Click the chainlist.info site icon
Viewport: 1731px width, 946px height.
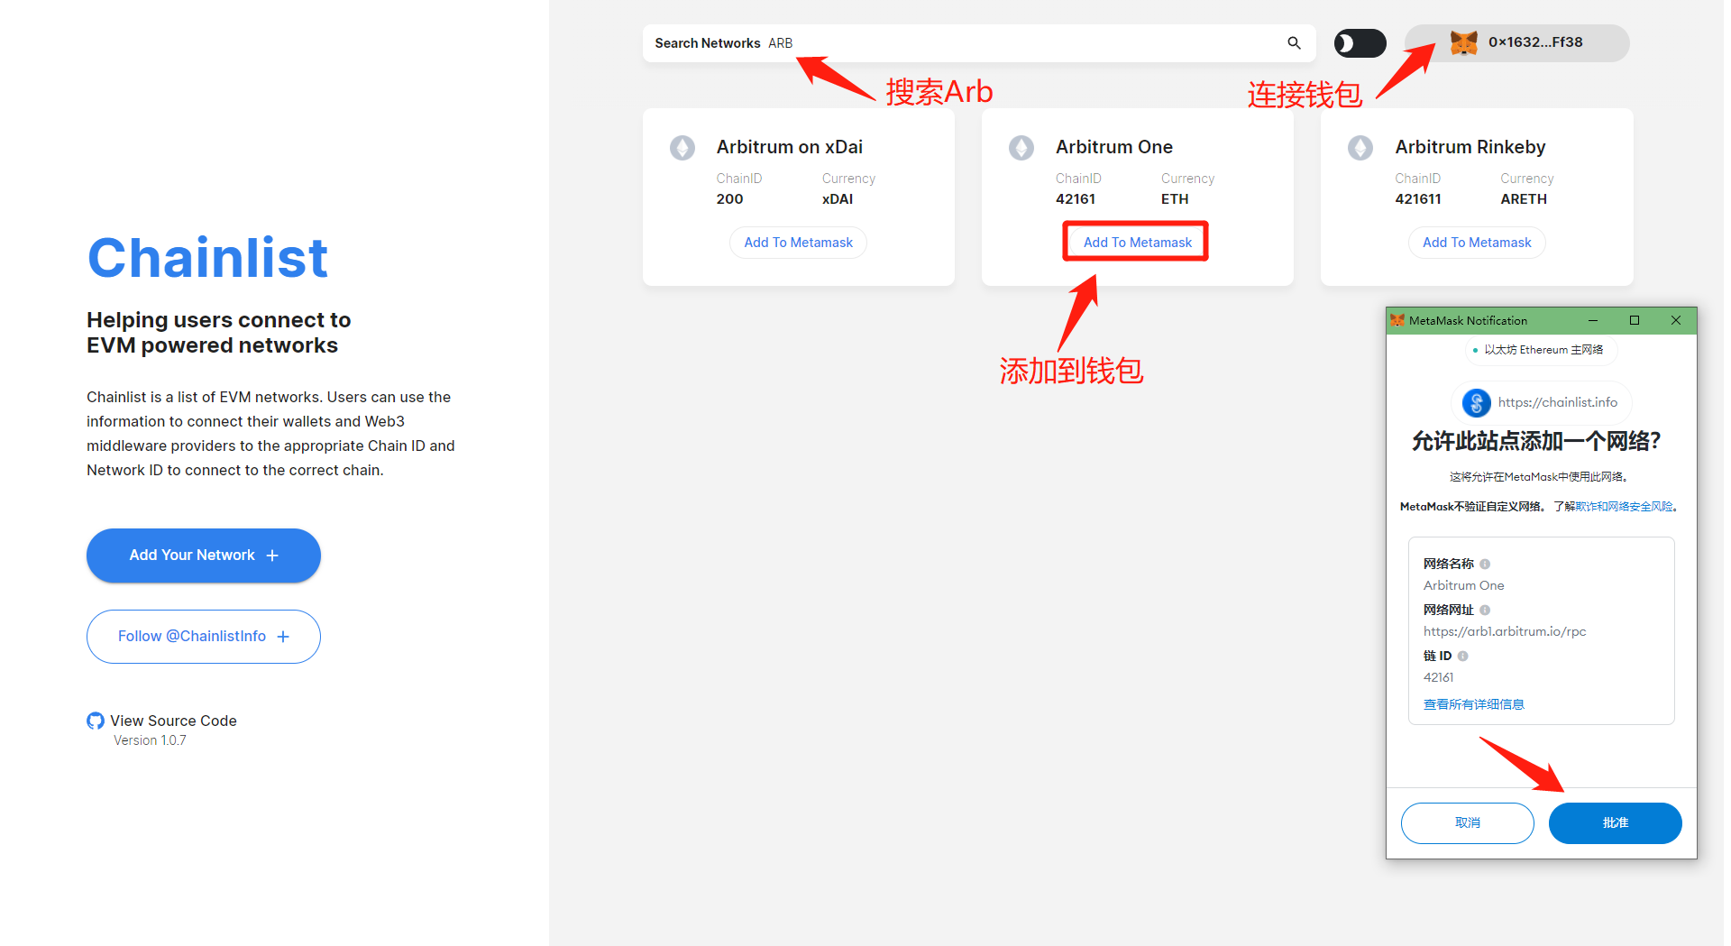(x=1476, y=402)
